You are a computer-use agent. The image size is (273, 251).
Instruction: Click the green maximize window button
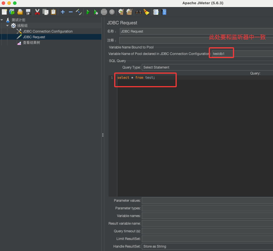15,3
